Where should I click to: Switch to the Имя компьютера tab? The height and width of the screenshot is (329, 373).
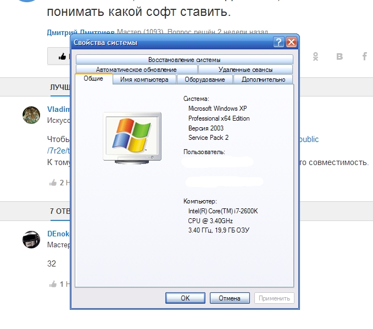coord(144,80)
